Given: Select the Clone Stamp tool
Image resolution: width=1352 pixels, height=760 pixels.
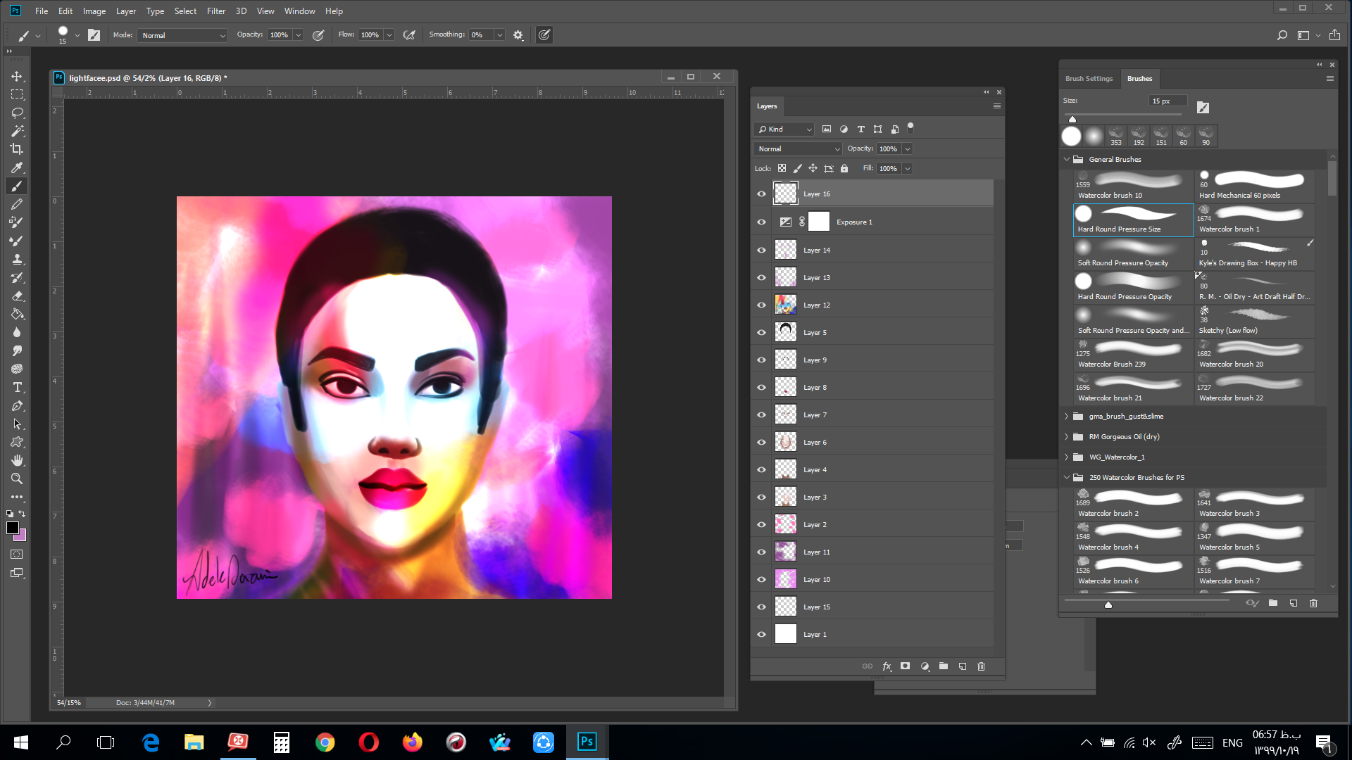Looking at the screenshot, I should [17, 259].
